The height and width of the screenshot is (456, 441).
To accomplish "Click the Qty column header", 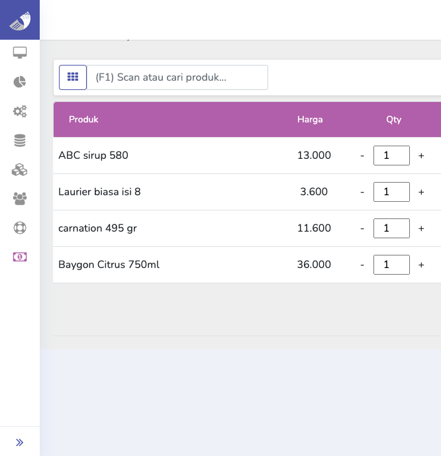I will 393,119.
